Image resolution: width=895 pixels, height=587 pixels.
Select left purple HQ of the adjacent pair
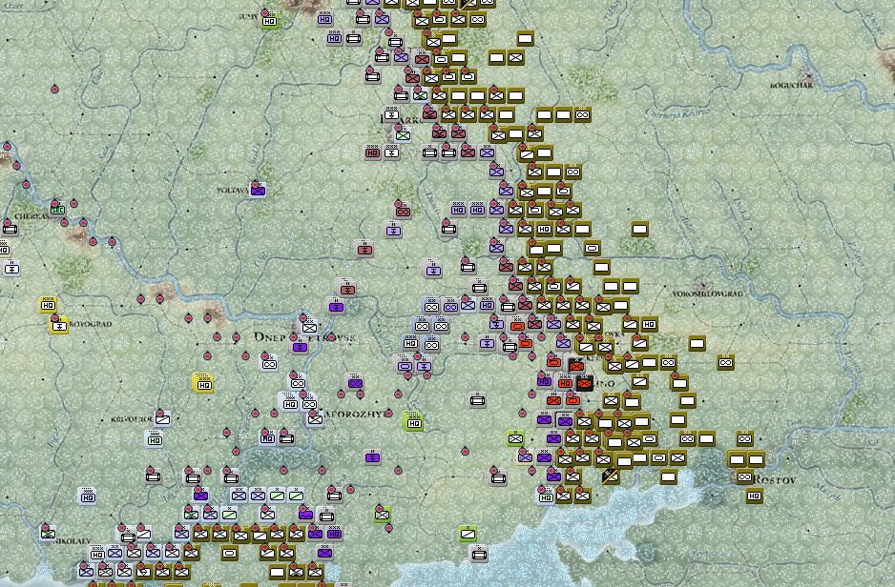458,210
